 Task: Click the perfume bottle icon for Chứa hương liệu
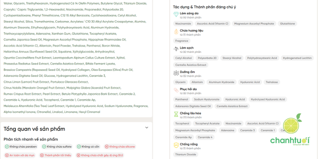point(176,32)
